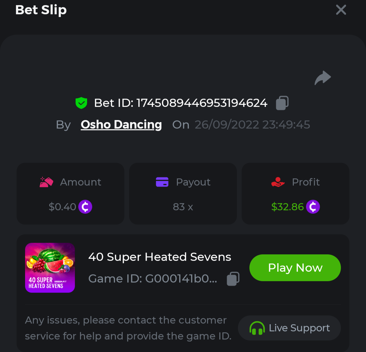Click the 40 Super Heated Sevens thumbnail
Image resolution: width=366 pixels, height=352 pixels.
tap(50, 268)
